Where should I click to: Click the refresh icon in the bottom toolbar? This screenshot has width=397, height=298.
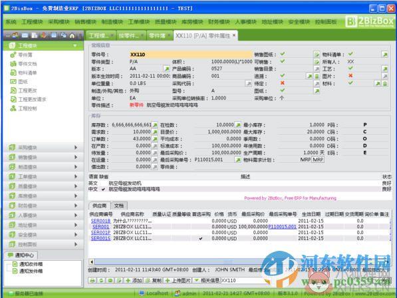tap(101, 281)
